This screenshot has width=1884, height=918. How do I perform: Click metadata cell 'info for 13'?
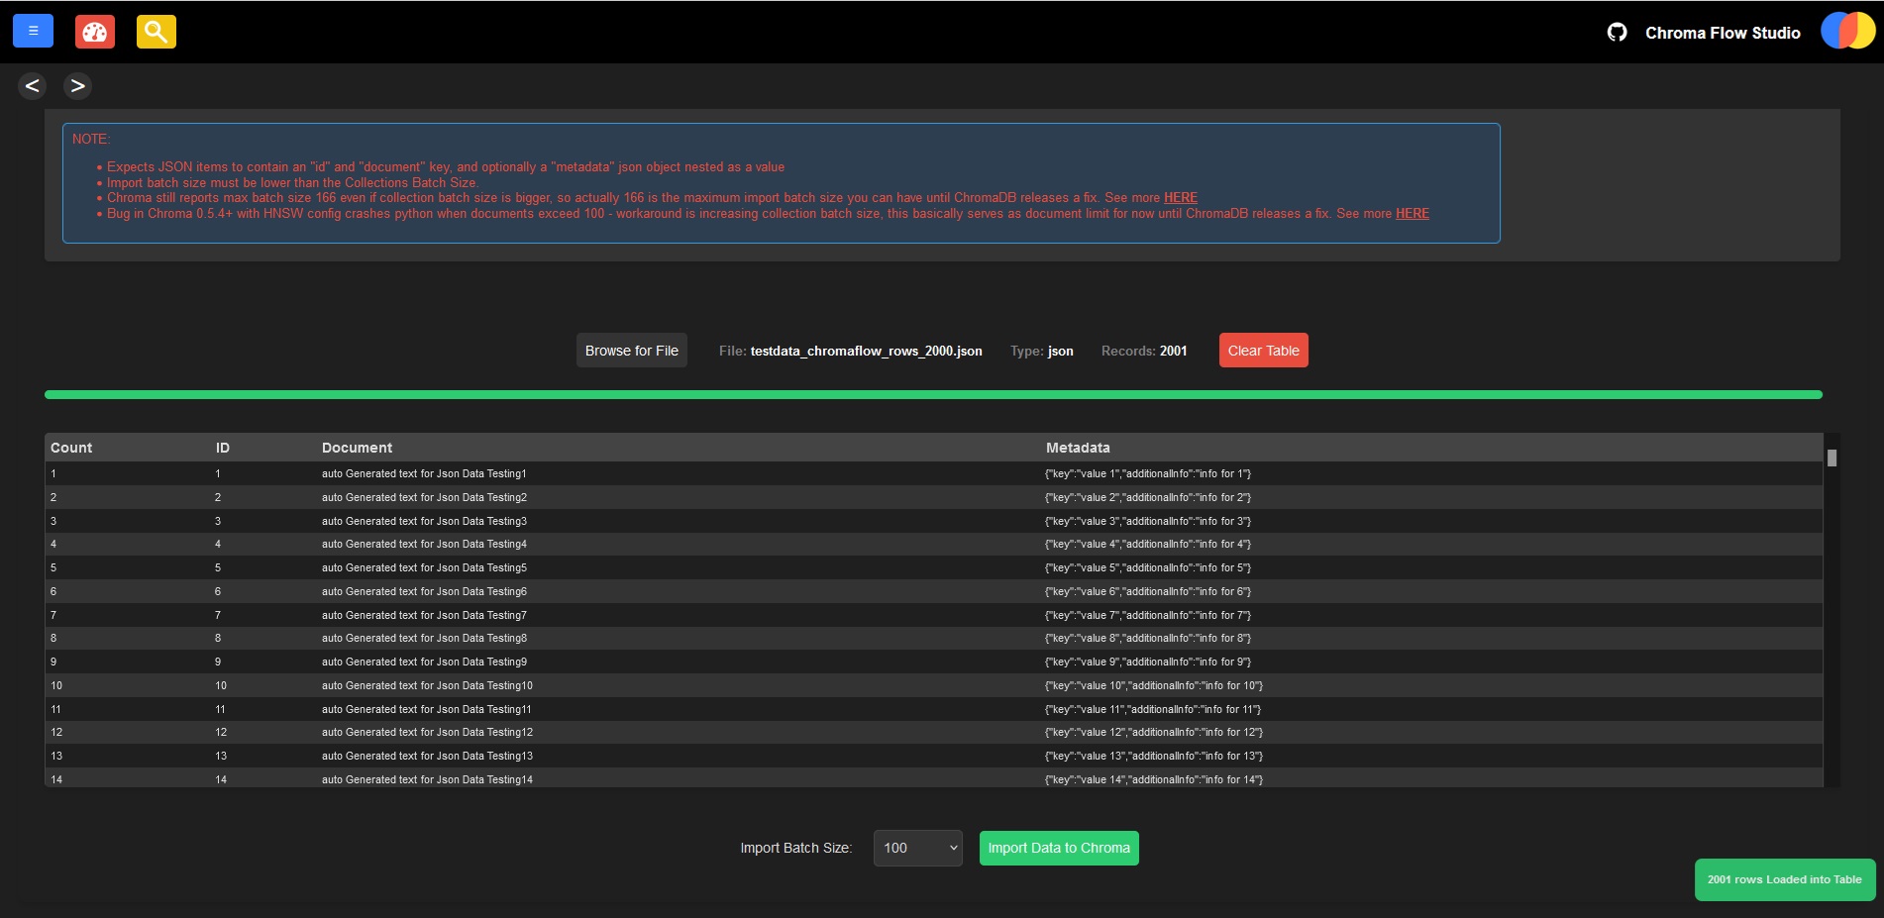pos(1154,757)
